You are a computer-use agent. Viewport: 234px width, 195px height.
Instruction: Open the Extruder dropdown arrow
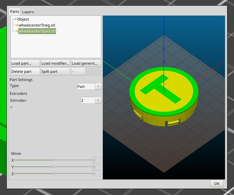98,100
